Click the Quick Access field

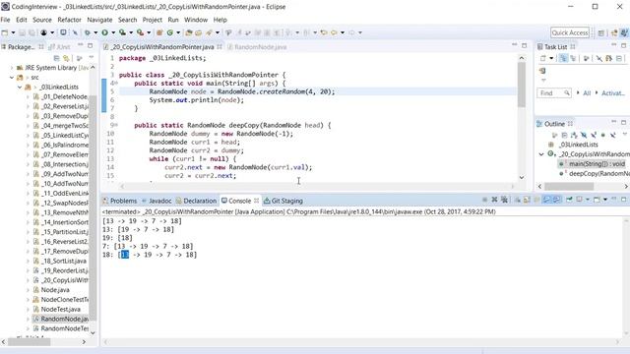[570, 32]
